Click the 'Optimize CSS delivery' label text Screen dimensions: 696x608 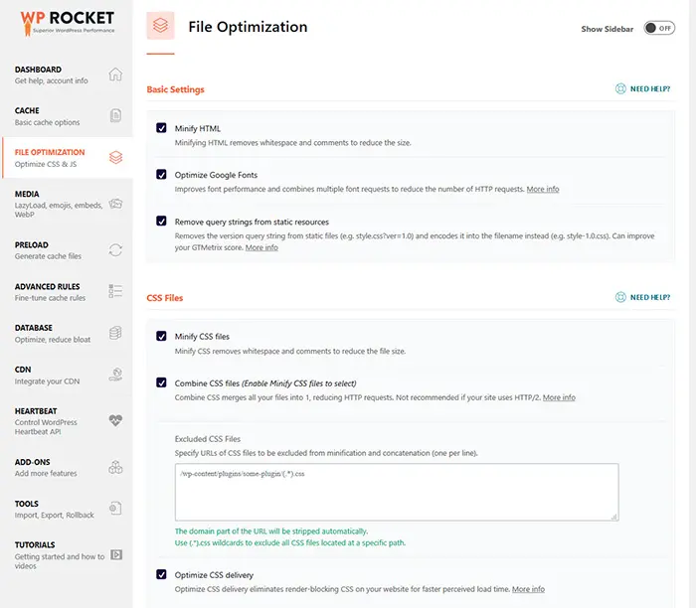214,575
